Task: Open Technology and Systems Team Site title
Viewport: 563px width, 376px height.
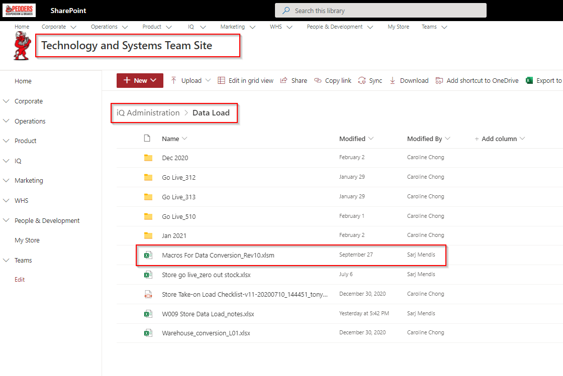Action: (x=127, y=46)
